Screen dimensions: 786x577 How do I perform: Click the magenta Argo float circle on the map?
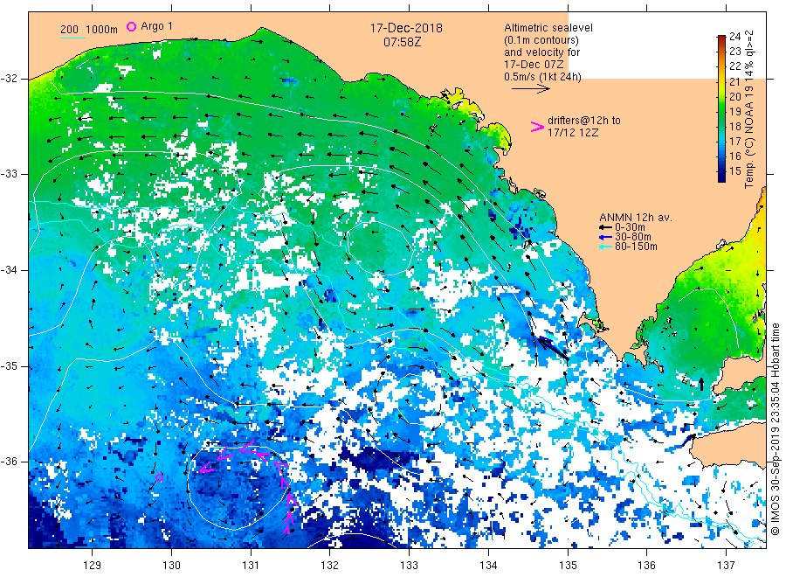(159, 477)
